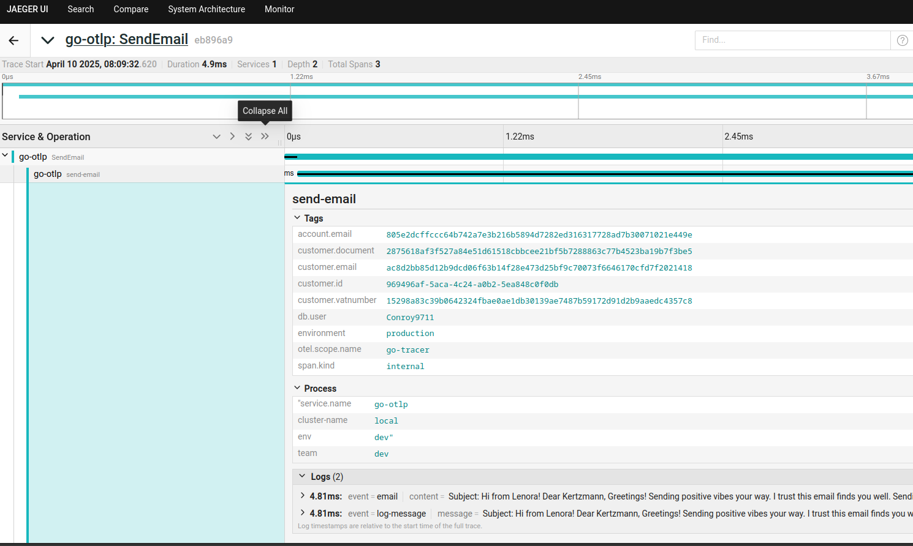Open the Compare menu item

point(131,9)
